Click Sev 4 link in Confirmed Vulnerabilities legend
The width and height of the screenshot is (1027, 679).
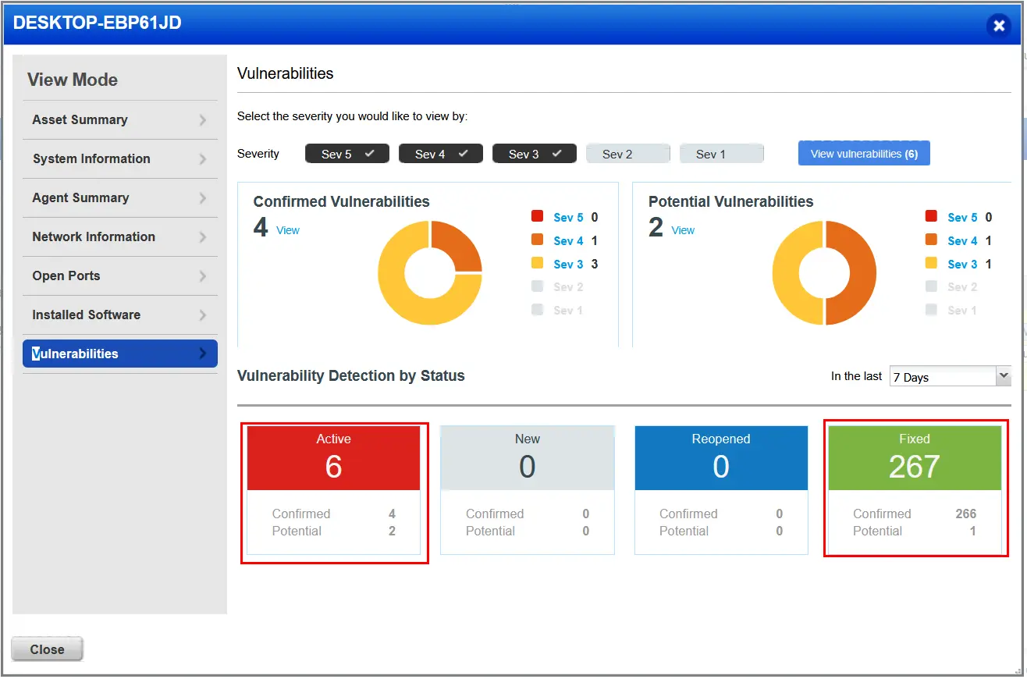(568, 241)
